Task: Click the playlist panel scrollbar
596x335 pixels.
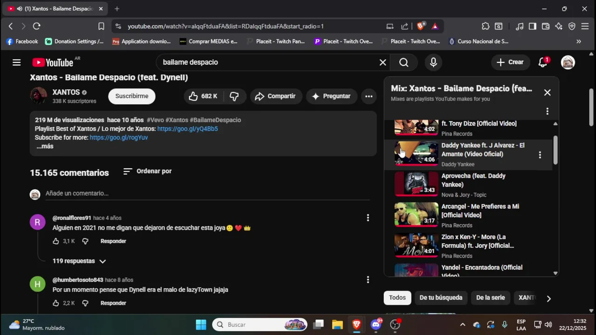Action: click(x=555, y=150)
